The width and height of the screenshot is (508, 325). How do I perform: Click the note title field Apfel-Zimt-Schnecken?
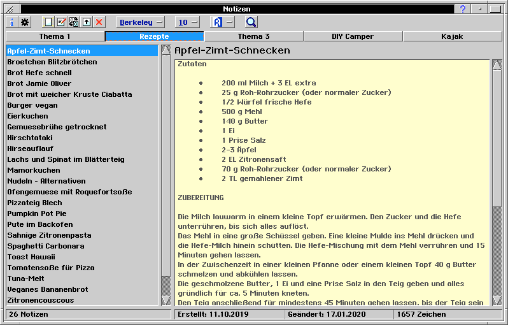(x=232, y=50)
